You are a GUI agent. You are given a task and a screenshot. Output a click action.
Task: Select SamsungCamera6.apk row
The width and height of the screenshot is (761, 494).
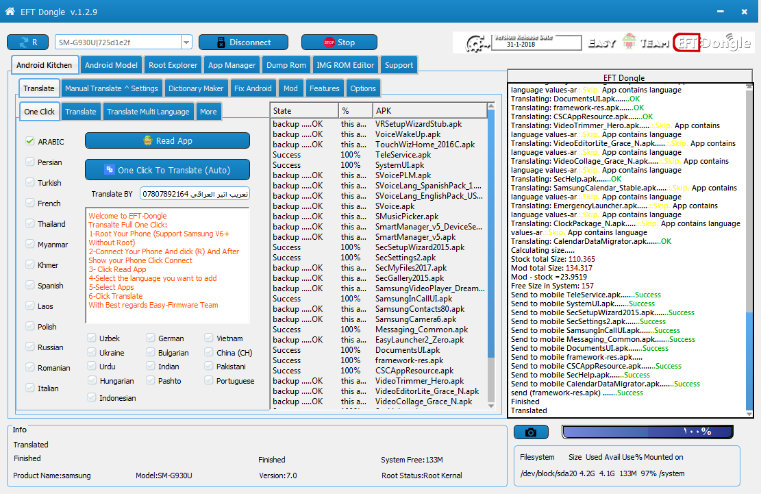tap(379, 319)
